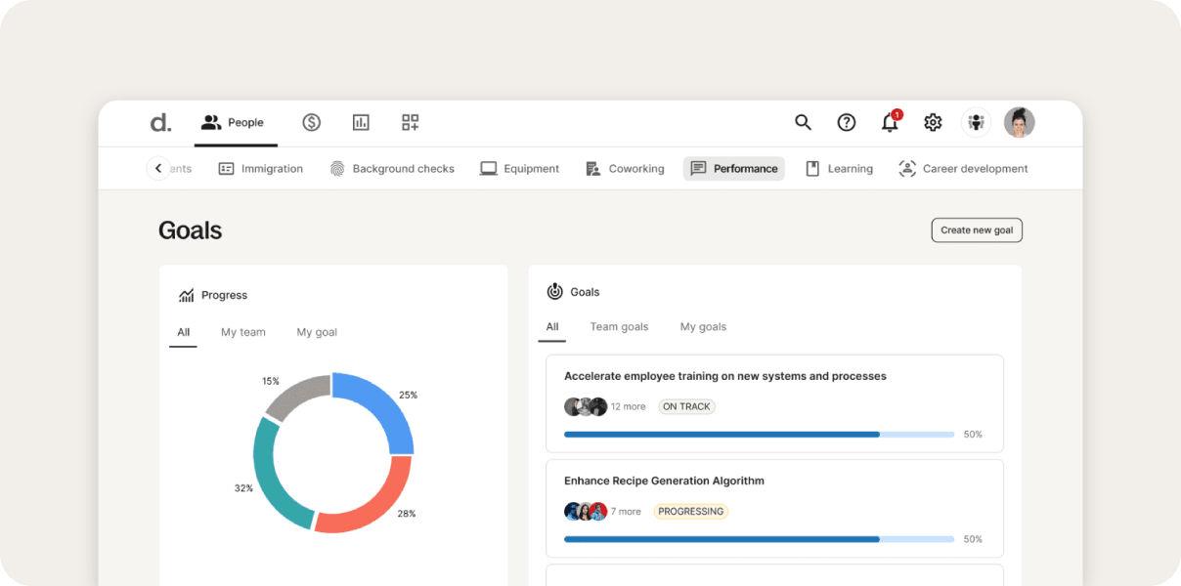Open notifications bell with red badge
Image resolution: width=1181 pixels, height=586 pixels.
[890, 121]
